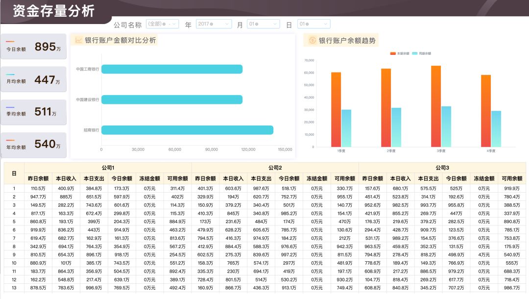Click the cell 963.5万 in row 8
529x299 pixels.
pyautogui.click(x=372, y=247)
